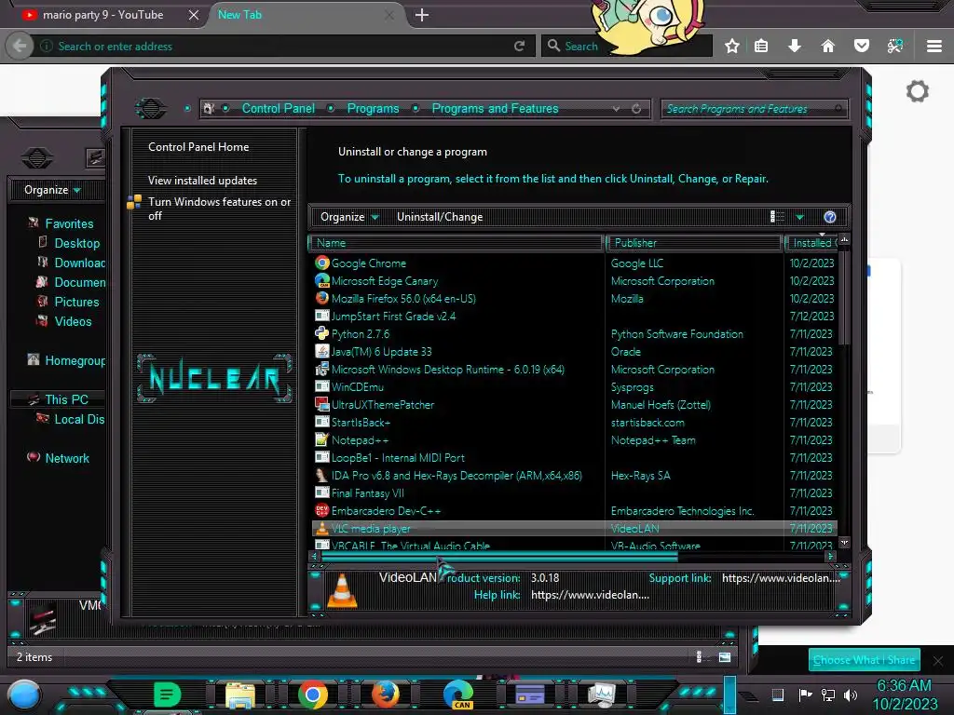Expand the Organize dropdown in Programs window
This screenshot has width=954, height=715.
click(x=349, y=217)
